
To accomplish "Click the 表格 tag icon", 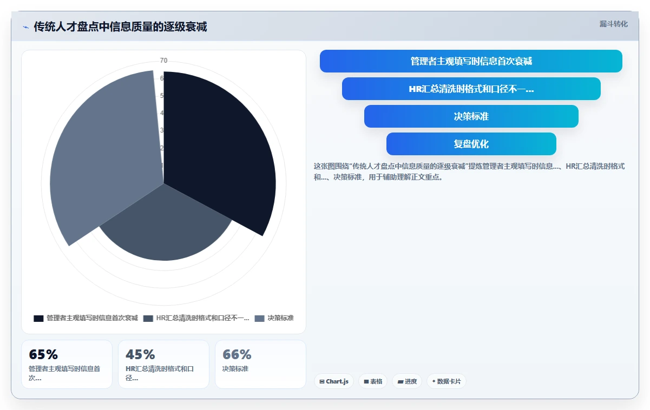I will [x=366, y=381].
